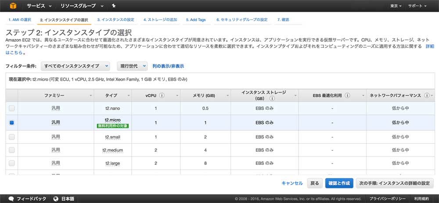The height and width of the screenshot is (203, 439).
Task: Click info icon beside EBS 最適化利用 header
Action: [347, 95]
